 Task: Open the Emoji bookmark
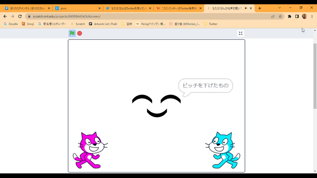coord(28,24)
